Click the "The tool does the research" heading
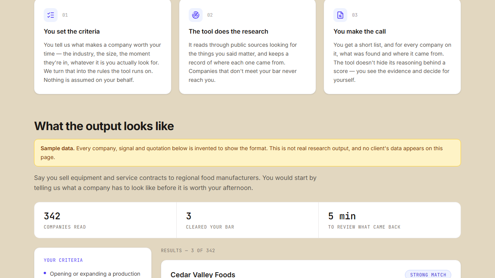Screen dimensions: 495x278 pos(229,31)
